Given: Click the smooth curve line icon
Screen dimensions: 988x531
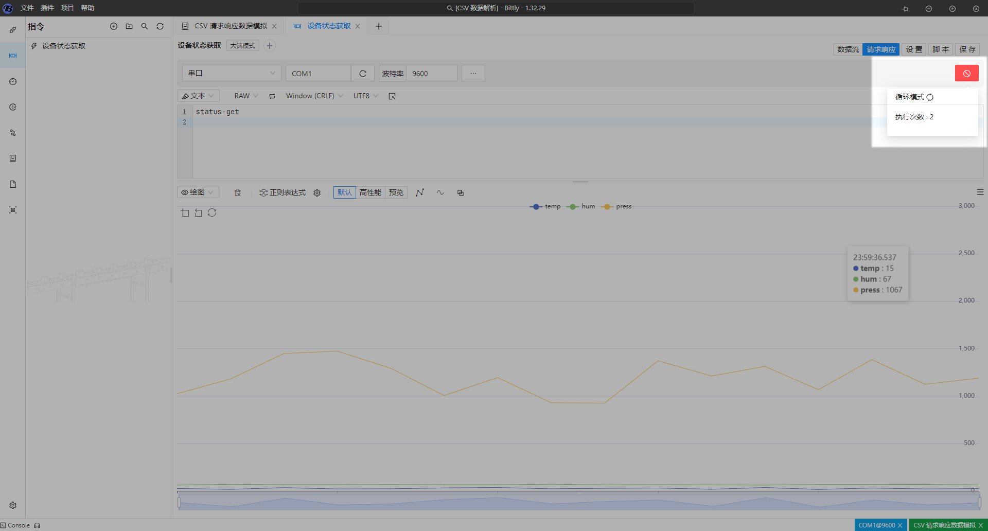Looking at the screenshot, I should (440, 192).
